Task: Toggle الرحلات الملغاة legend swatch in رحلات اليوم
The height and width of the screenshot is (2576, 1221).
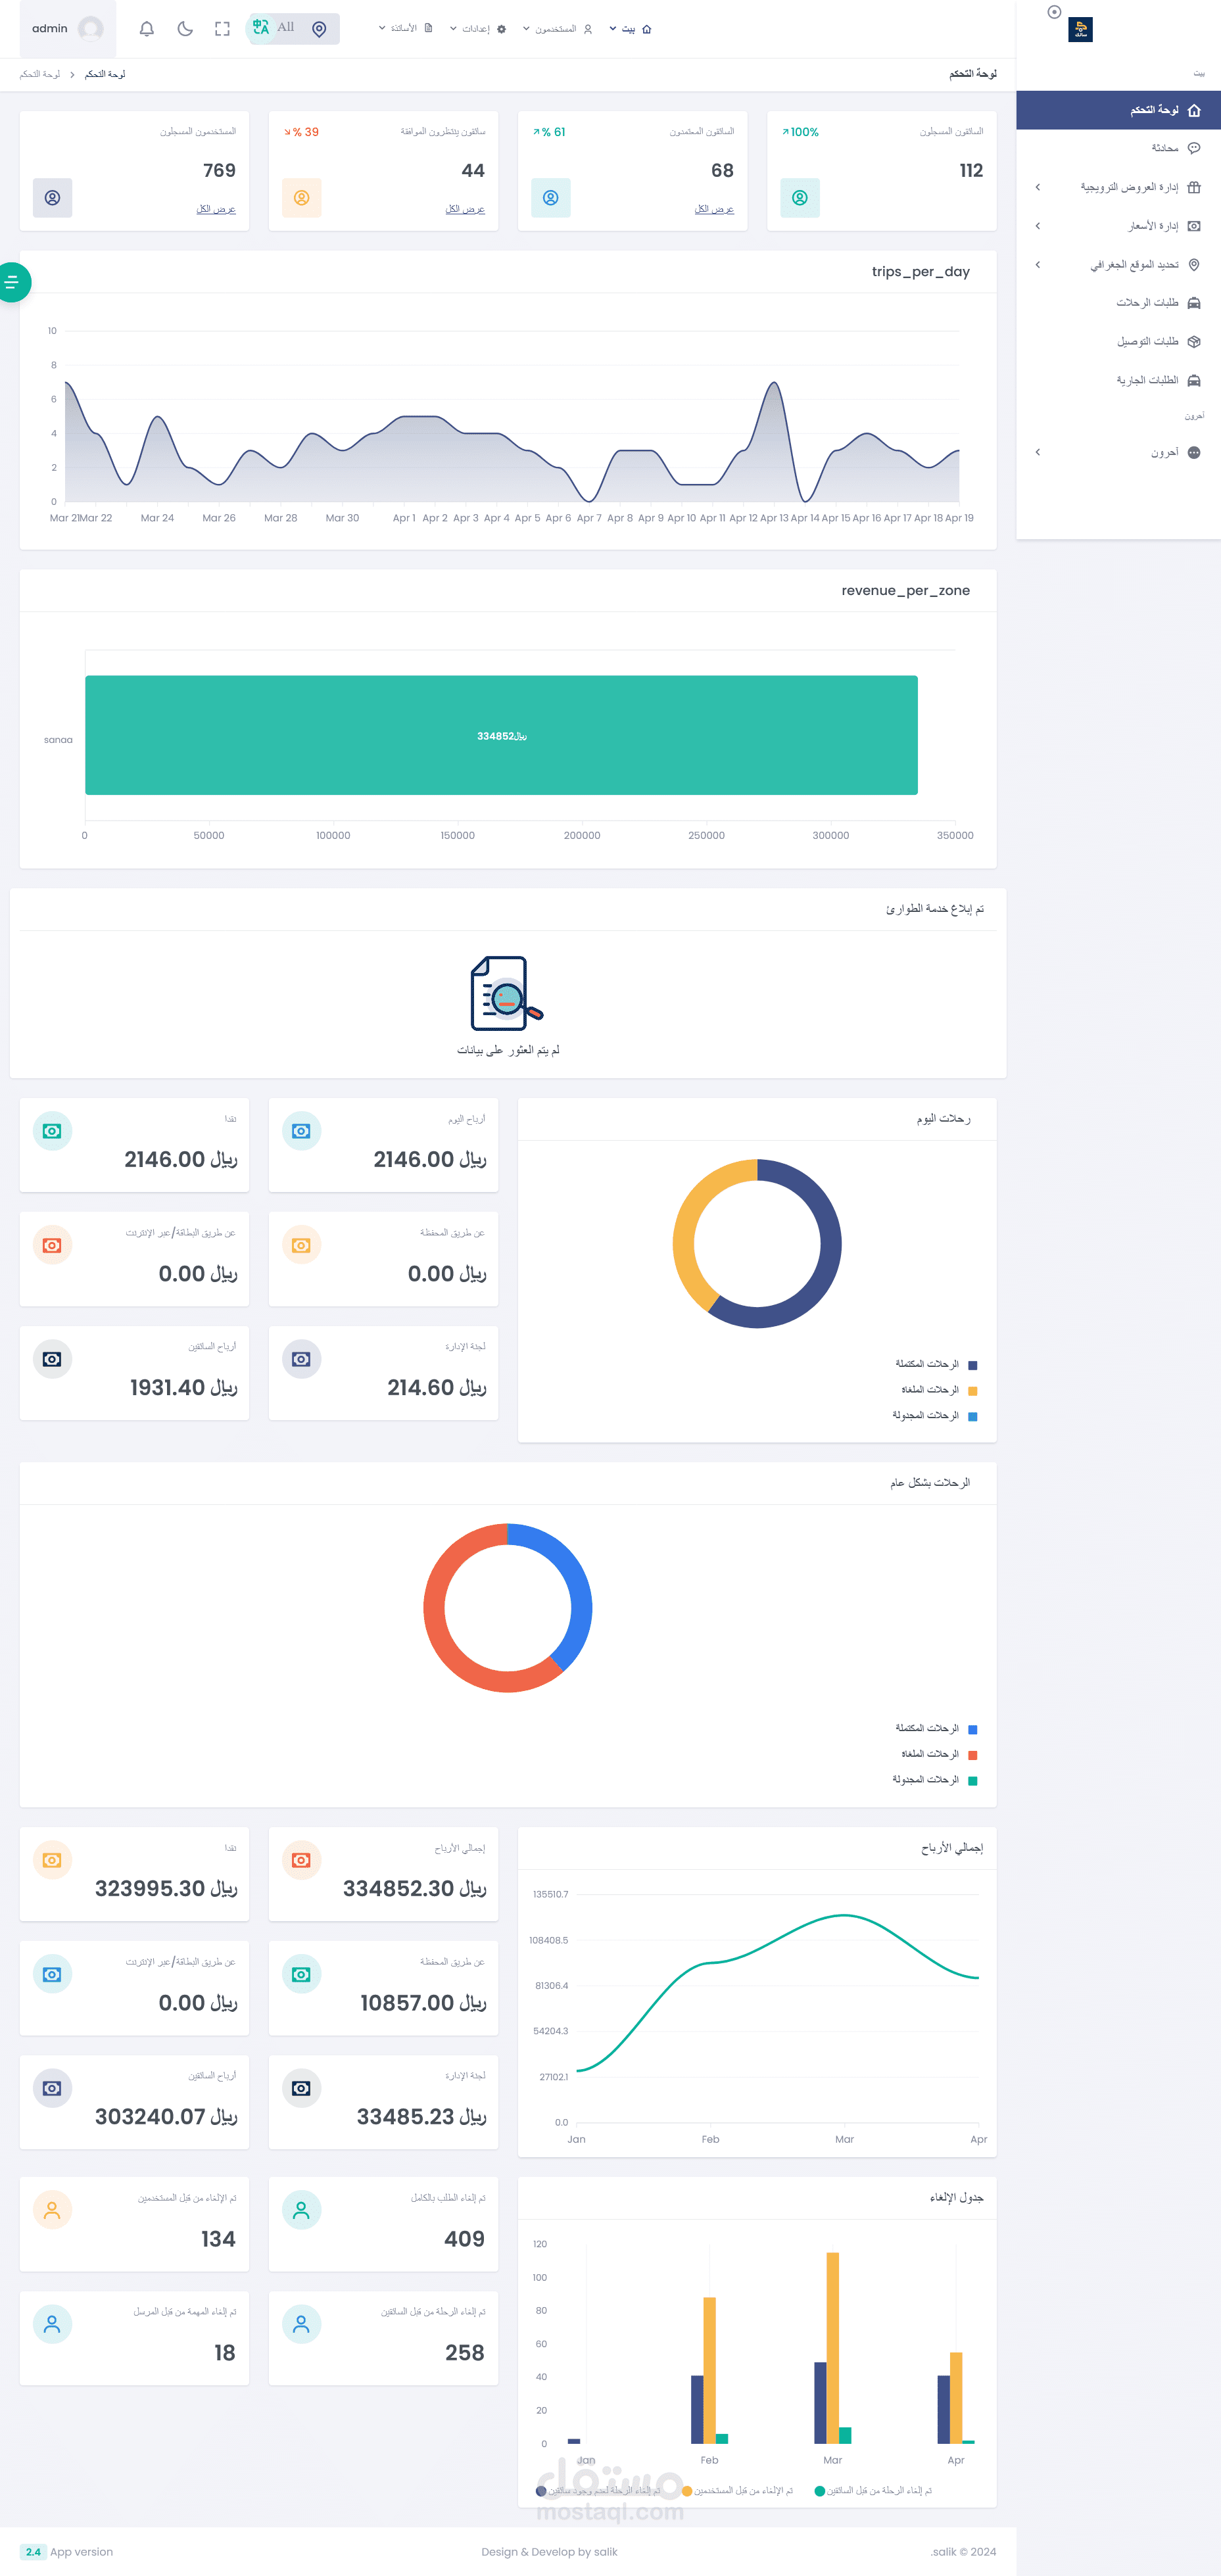Action: click(x=973, y=1391)
